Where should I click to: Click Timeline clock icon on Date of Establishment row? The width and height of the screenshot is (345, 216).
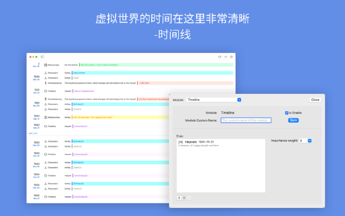[45, 91]
